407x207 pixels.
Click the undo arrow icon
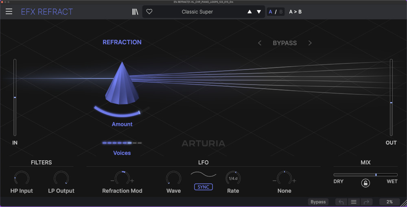coord(341,202)
